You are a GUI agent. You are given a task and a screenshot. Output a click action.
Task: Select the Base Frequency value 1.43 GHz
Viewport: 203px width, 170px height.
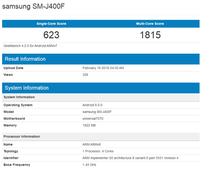(90, 165)
